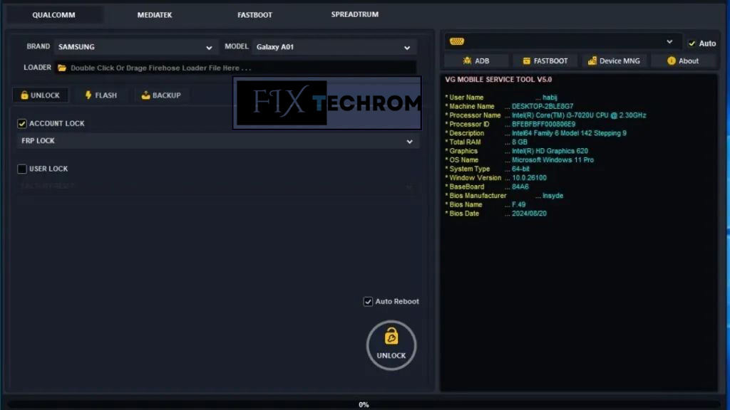Select the Machine Name value DESKTOP-2BLE8G7
This screenshot has width=730, height=410.
543,107
